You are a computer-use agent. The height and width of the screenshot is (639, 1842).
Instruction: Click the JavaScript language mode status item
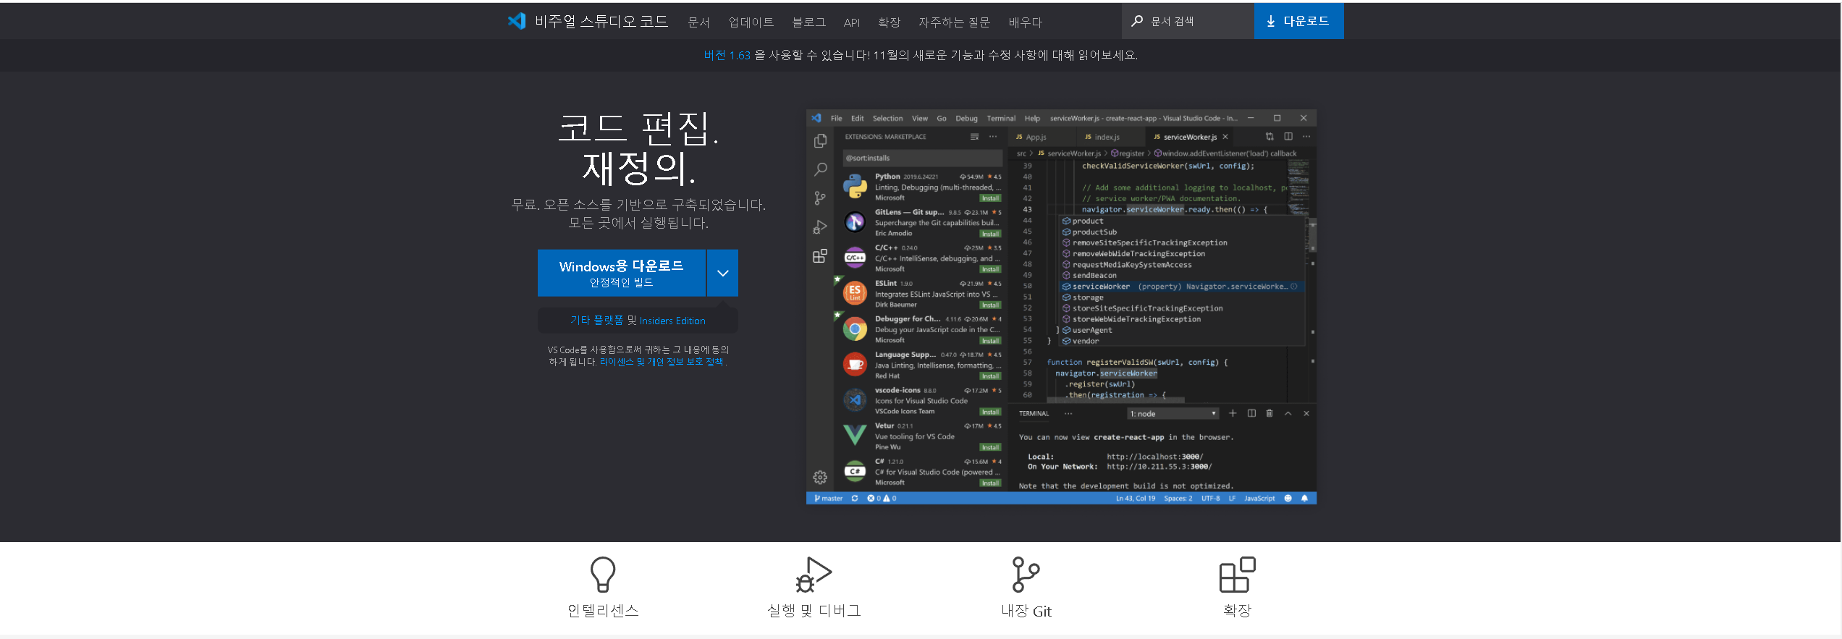[x=1259, y=499]
